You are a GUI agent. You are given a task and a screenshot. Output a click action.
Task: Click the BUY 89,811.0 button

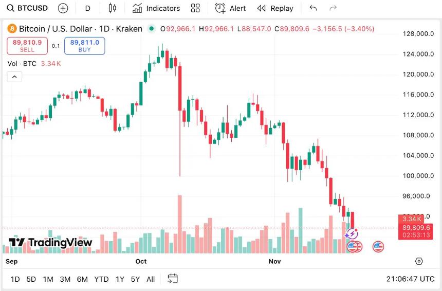84,46
